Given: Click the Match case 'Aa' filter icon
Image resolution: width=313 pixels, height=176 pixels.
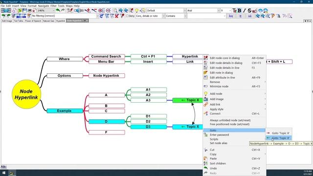Looking at the screenshot, I should pyautogui.click(x=231, y=16).
